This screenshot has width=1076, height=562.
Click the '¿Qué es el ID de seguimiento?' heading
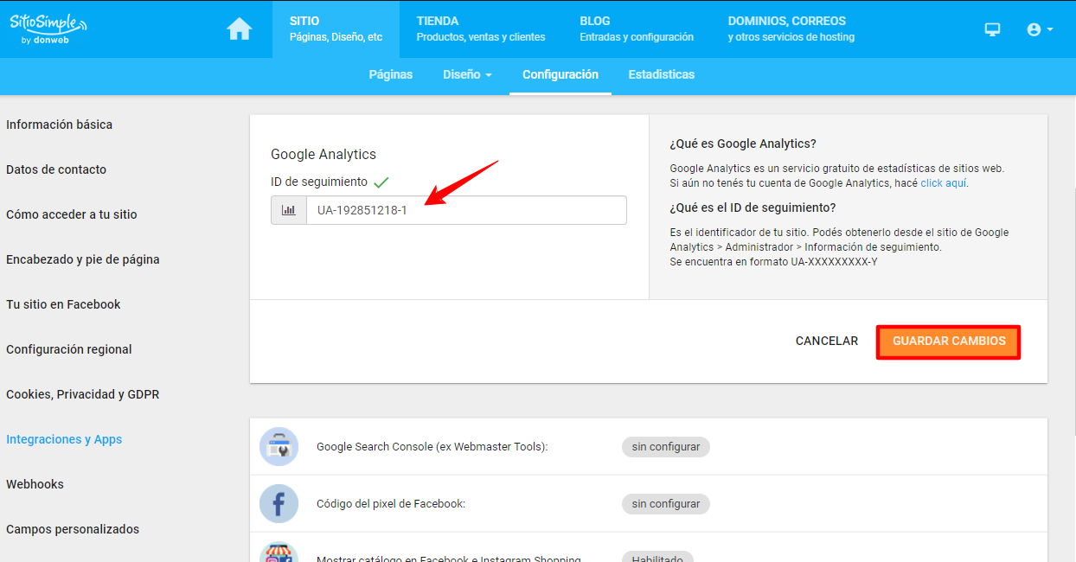click(x=753, y=208)
